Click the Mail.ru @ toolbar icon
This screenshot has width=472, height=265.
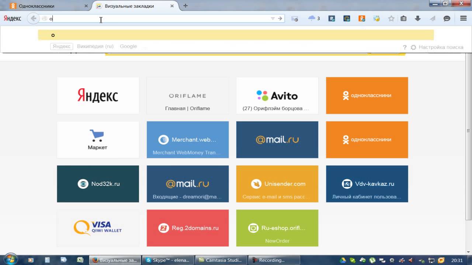pyautogui.click(x=347, y=18)
